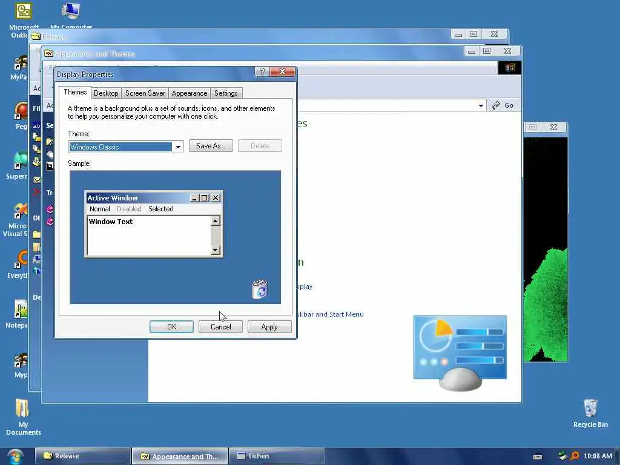The width and height of the screenshot is (620, 465).
Task: Click the Go button in address bar
Action: point(503,105)
